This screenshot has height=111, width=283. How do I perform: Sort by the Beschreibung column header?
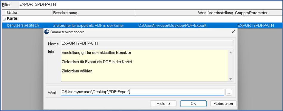(x=94, y=13)
